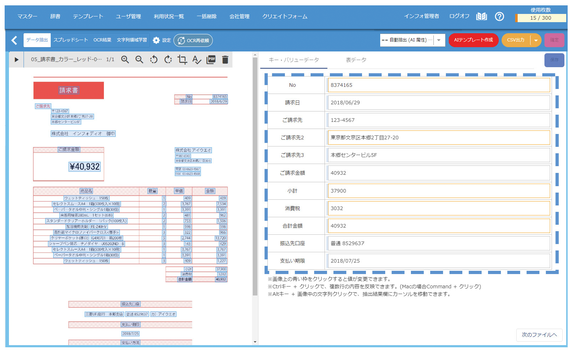This screenshot has height=353, width=573.
Task: Go back with the left chevron arrow
Action: [14, 40]
